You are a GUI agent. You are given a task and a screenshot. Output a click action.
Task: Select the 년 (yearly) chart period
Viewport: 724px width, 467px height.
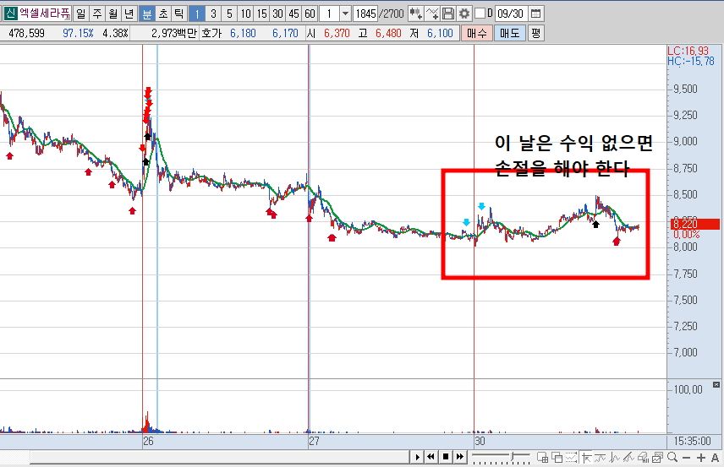click(129, 14)
